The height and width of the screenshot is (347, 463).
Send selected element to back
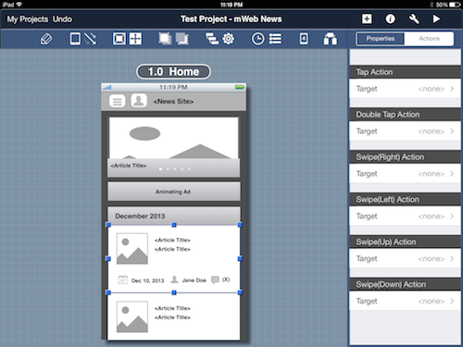coord(182,39)
